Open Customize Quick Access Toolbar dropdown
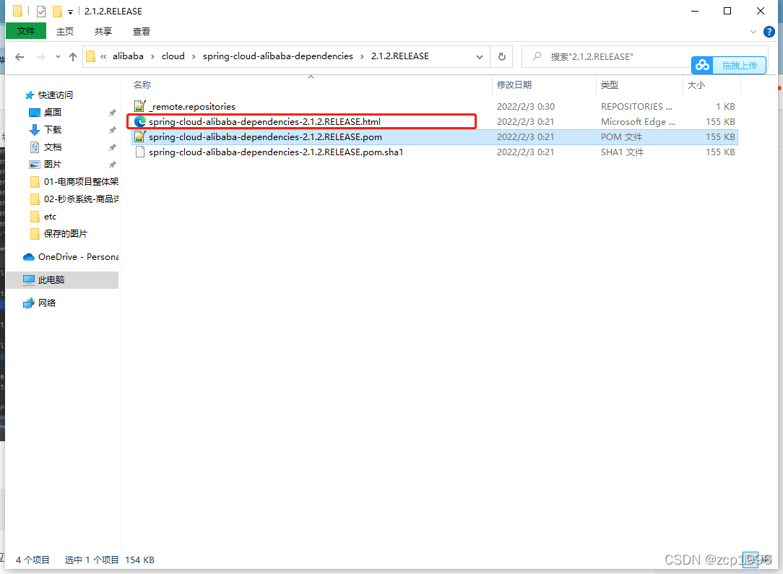The height and width of the screenshot is (574, 783). pyautogui.click(x=70, y=12)
